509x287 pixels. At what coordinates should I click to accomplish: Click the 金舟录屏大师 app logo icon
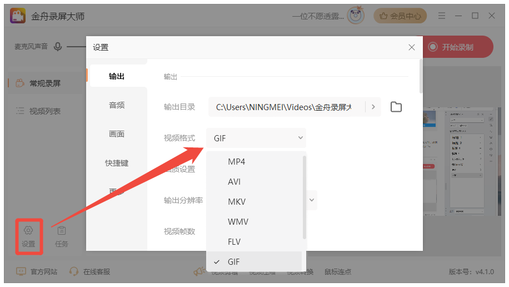click(x=18, y=16)
